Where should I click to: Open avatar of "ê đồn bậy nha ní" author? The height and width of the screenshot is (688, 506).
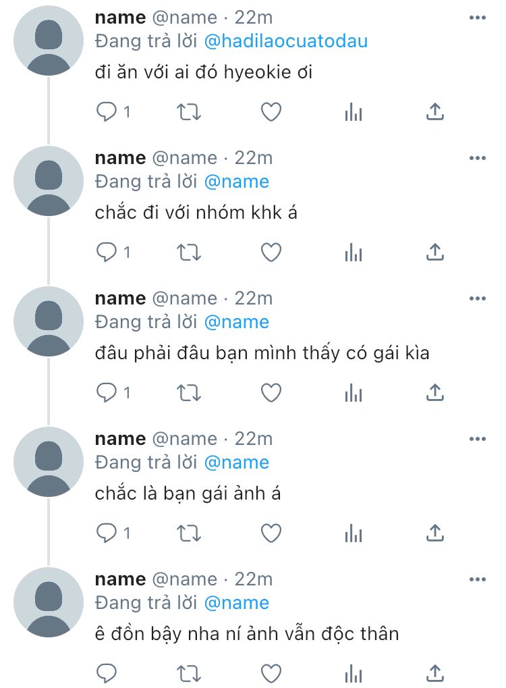pos(48,604)
